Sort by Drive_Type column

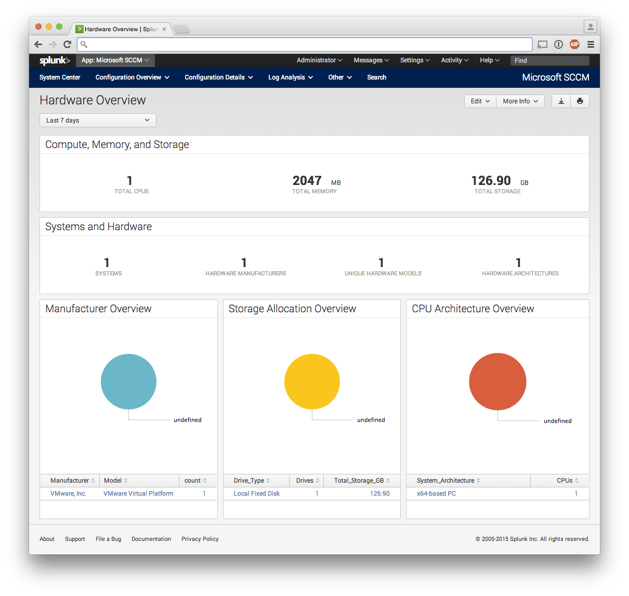268,481
